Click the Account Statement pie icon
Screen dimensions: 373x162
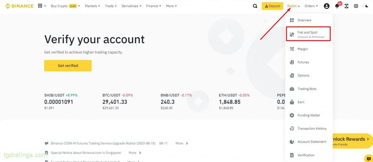(292, 142)
